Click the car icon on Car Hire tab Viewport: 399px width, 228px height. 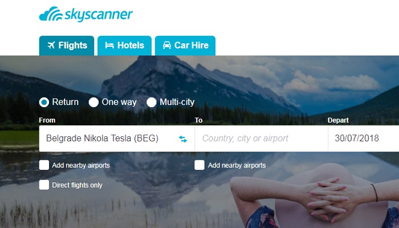point(167,45)
